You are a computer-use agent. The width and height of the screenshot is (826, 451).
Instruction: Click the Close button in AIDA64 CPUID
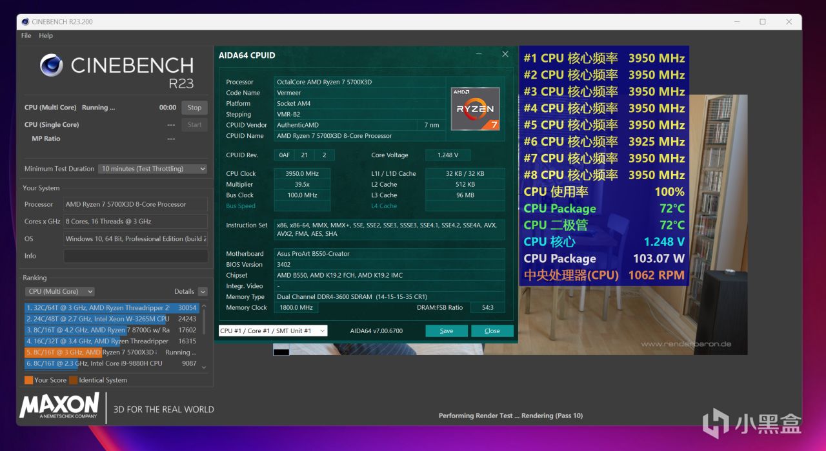click(x=492, y=331)
